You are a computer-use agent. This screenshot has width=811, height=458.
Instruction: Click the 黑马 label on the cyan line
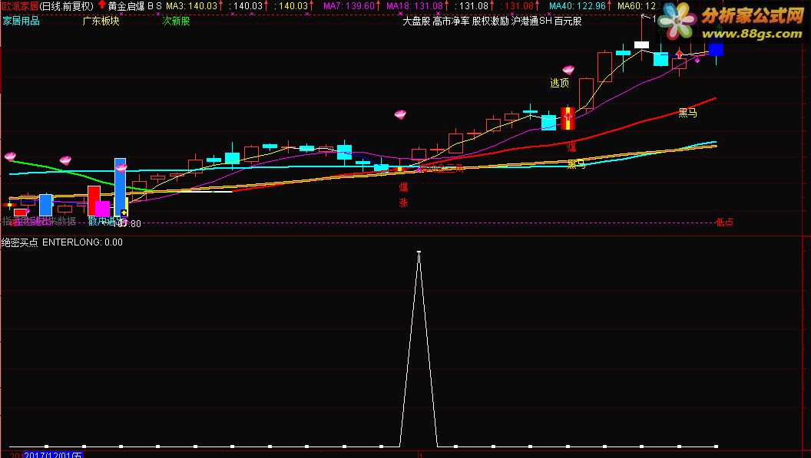577,164
